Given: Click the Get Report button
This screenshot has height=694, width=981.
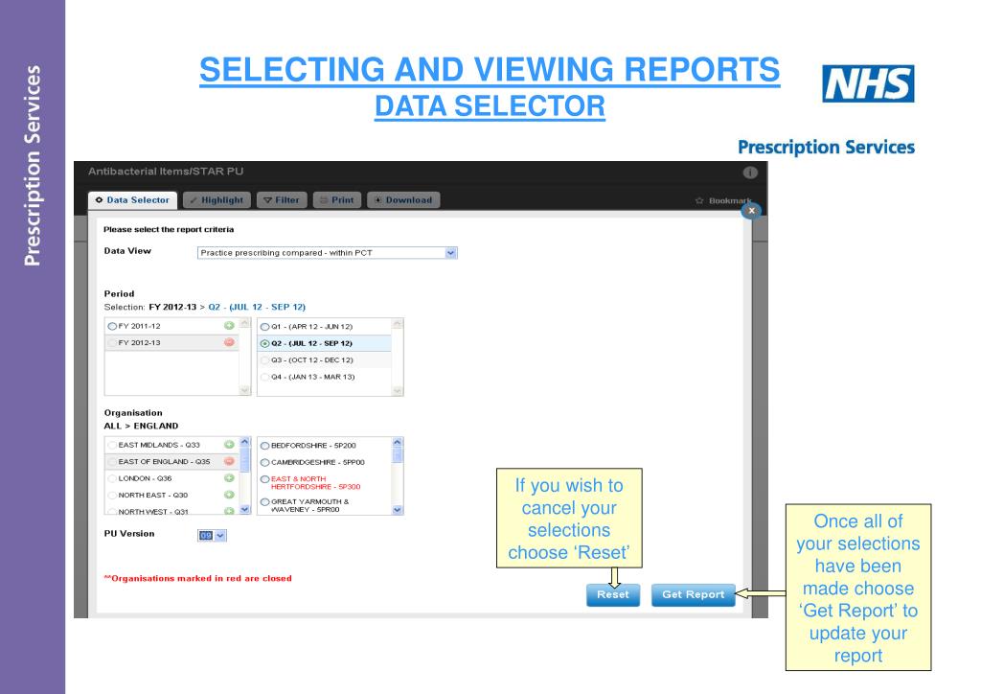Looking at the screenshot, I should click(x=694, y=594).
